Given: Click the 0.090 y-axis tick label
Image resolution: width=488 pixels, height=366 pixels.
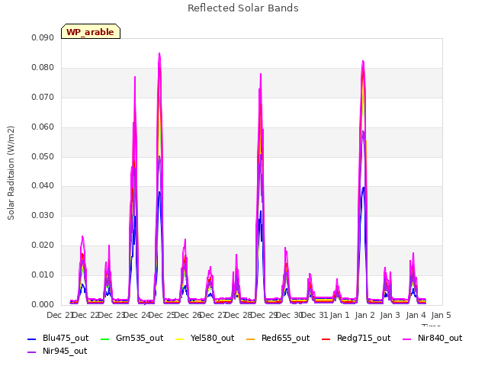Looking at the screenshot, I should point(43,37).
